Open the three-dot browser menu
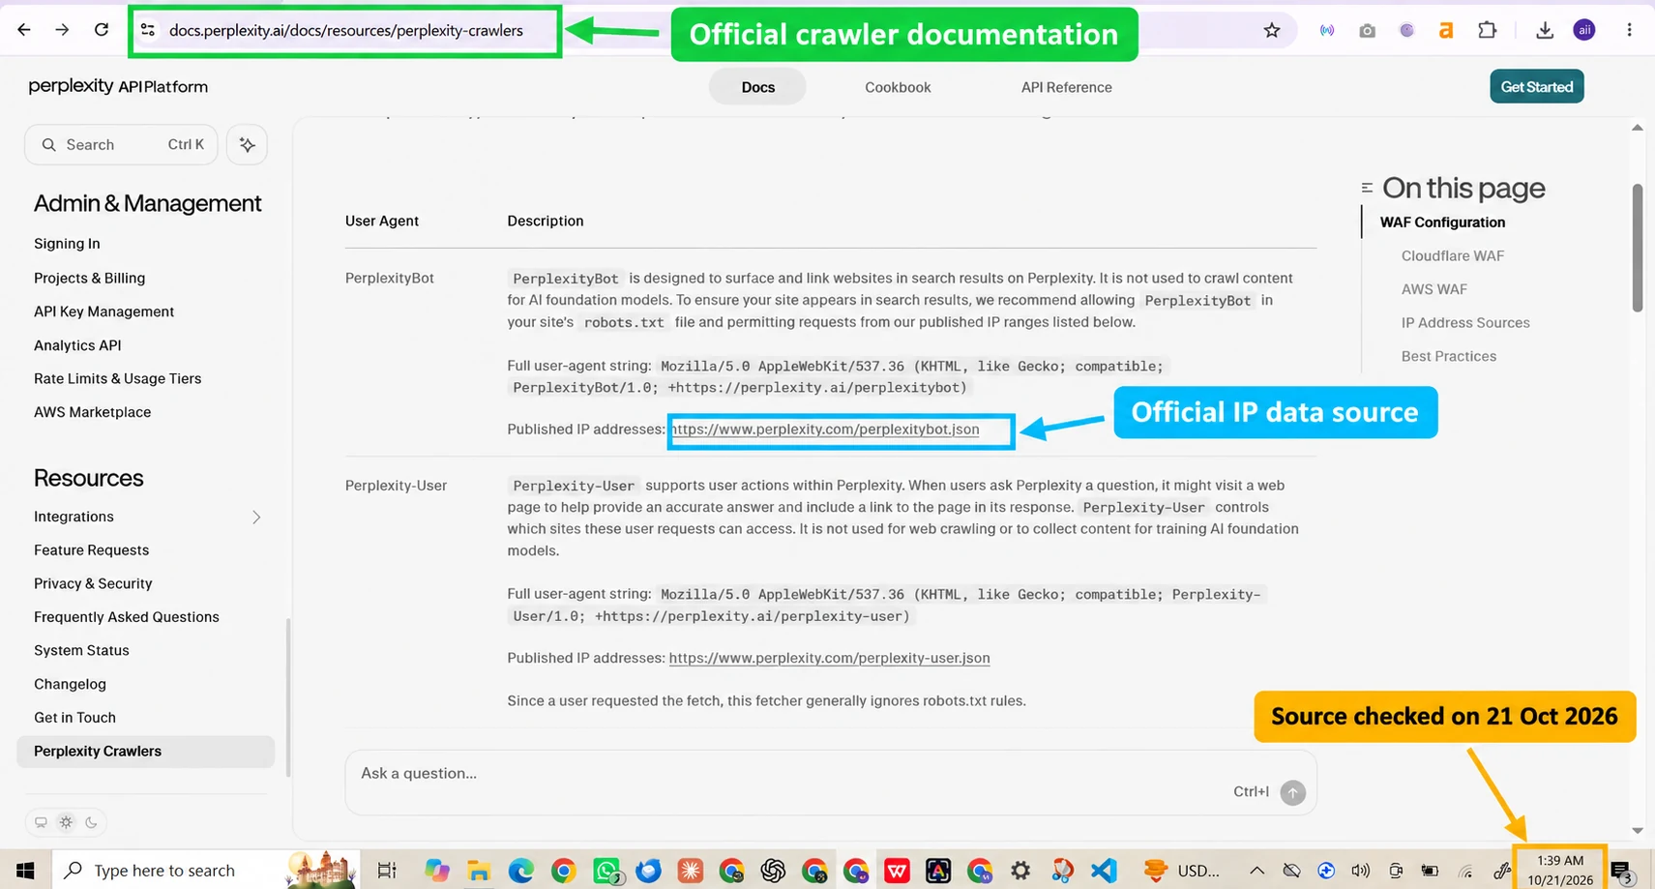The image size is (1655, 889). click(x=1630, y=30)
